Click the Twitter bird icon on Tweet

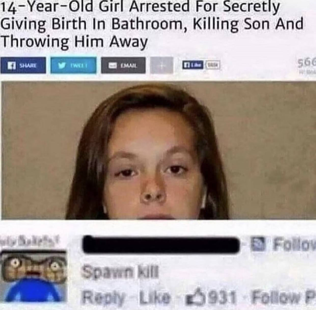point(61,65)
